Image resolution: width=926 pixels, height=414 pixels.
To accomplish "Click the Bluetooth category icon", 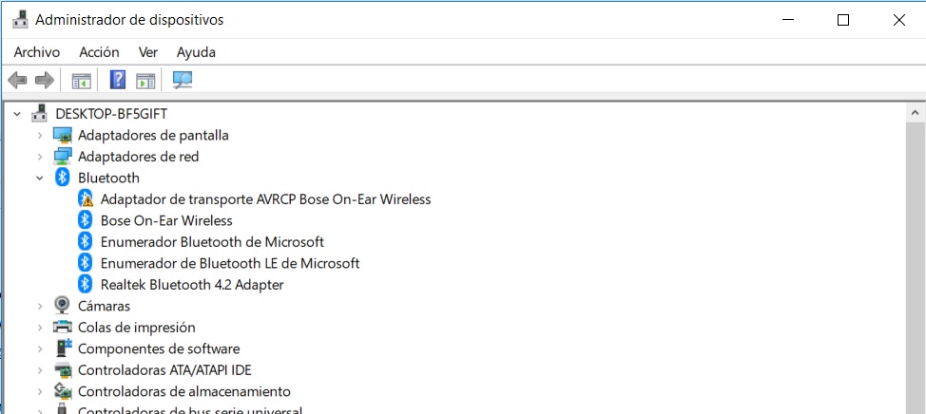I will tap(63, 178).
